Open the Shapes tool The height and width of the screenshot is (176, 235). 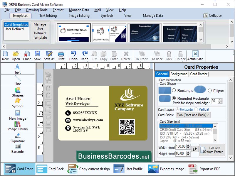[x=17, y=93]
